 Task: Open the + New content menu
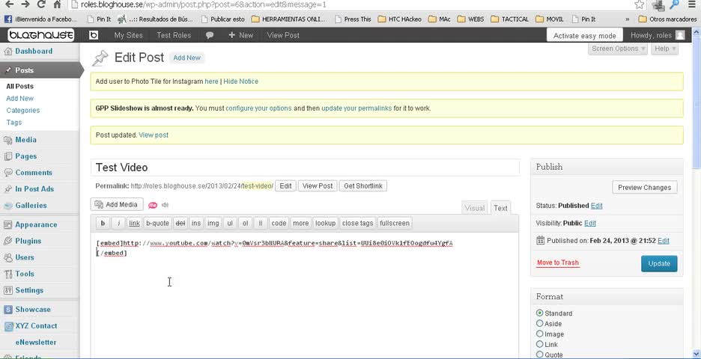(240, 35)
